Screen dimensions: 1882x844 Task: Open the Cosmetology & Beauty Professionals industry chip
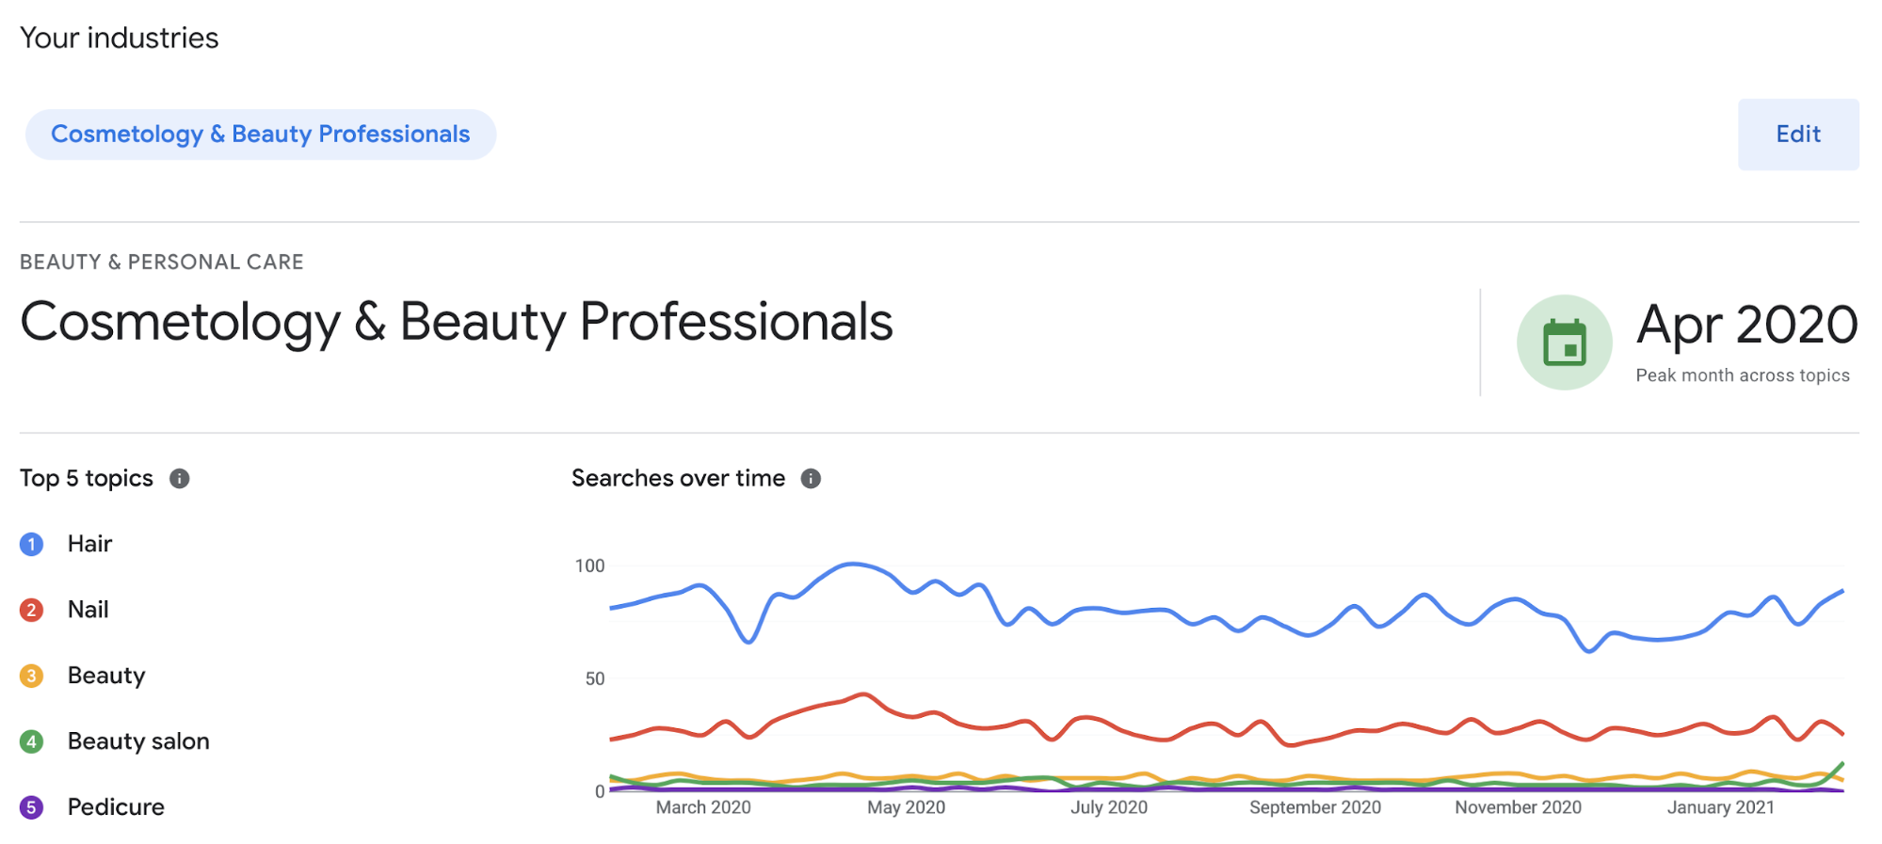coord(261,134)
